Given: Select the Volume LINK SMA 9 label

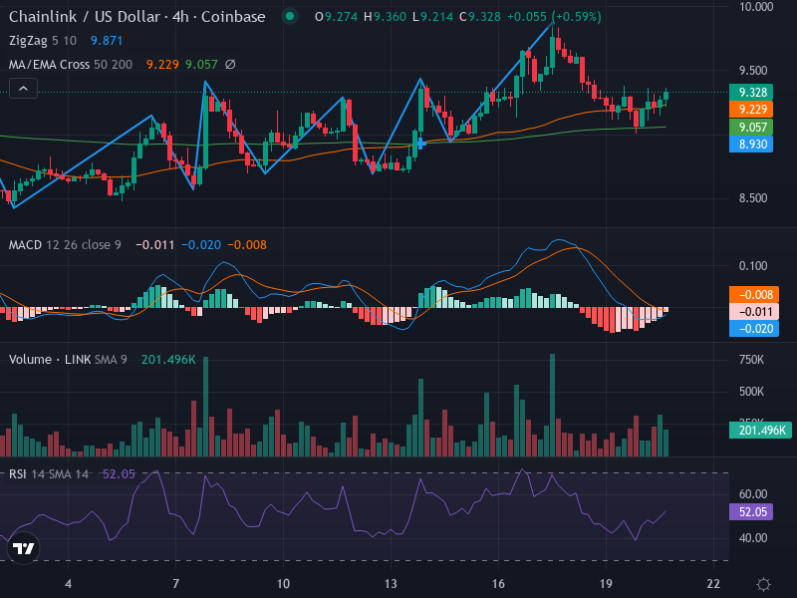Looking at the screenshot, I should [68, 360].
